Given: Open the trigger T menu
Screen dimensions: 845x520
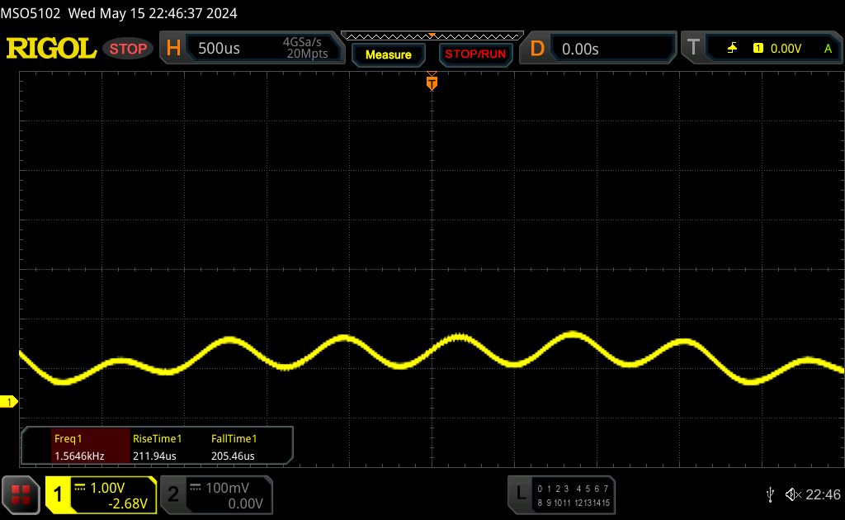Looking at the screenshot, I should click(x=693, y=47).
